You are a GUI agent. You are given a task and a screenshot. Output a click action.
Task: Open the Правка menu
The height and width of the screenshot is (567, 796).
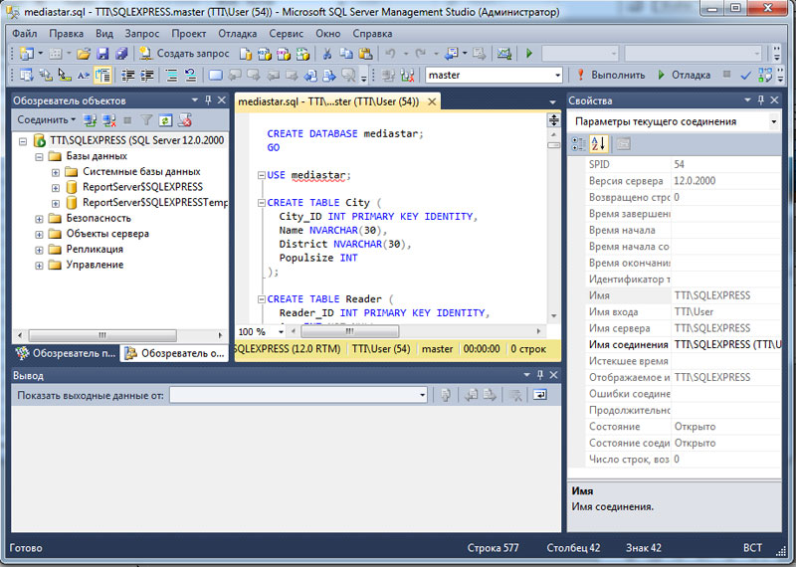(x=66, y=34)
